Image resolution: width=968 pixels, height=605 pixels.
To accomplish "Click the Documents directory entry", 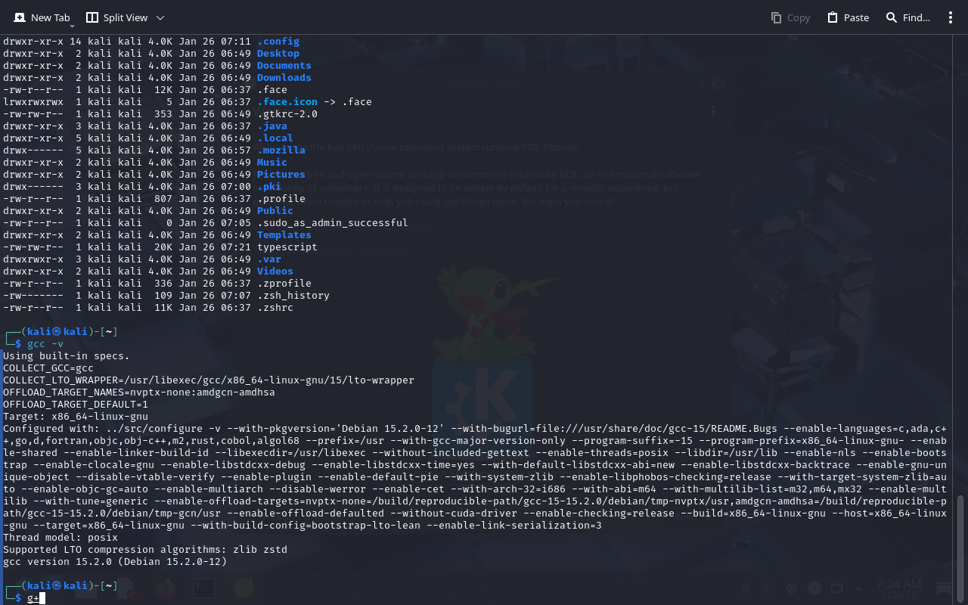I will pos(284,66).
